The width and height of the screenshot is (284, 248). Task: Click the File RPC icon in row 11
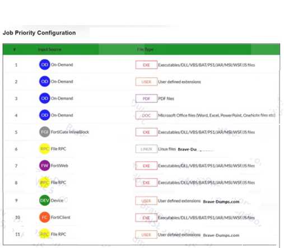(x=45, y=234)
